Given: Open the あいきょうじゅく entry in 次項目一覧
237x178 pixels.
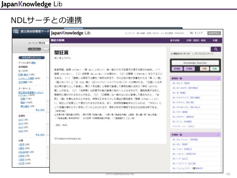Looking at the screenshot, I should coord(185,140).
